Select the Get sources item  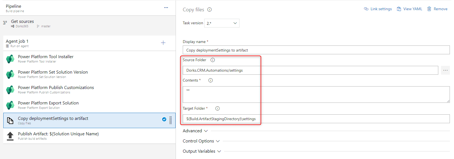click(x=88, y=23)
